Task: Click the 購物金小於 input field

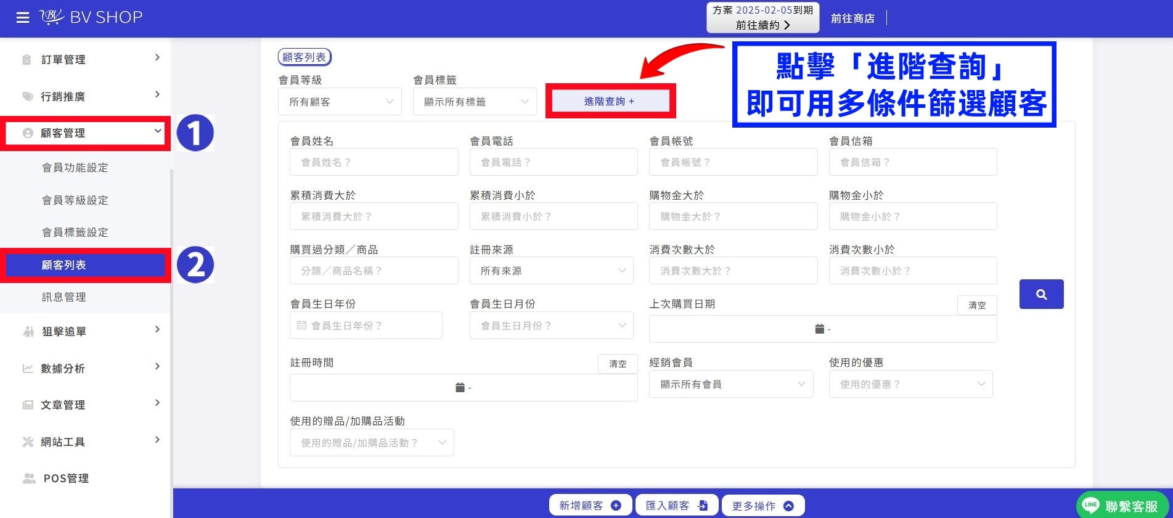Action: coord(913,216)
